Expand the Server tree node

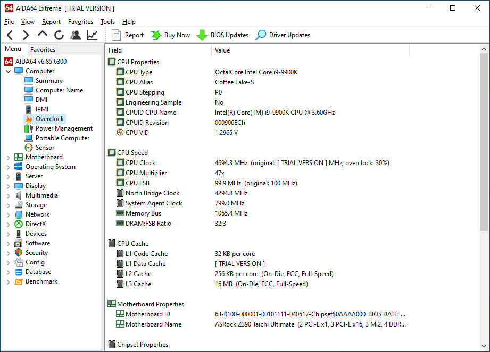pos(8,176)
